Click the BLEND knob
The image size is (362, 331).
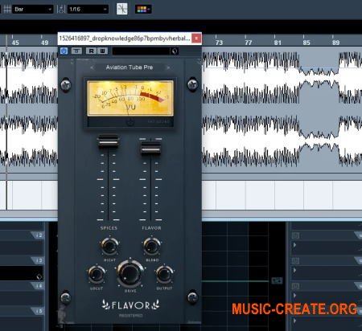pyautogui.click(x=152, y=246)
